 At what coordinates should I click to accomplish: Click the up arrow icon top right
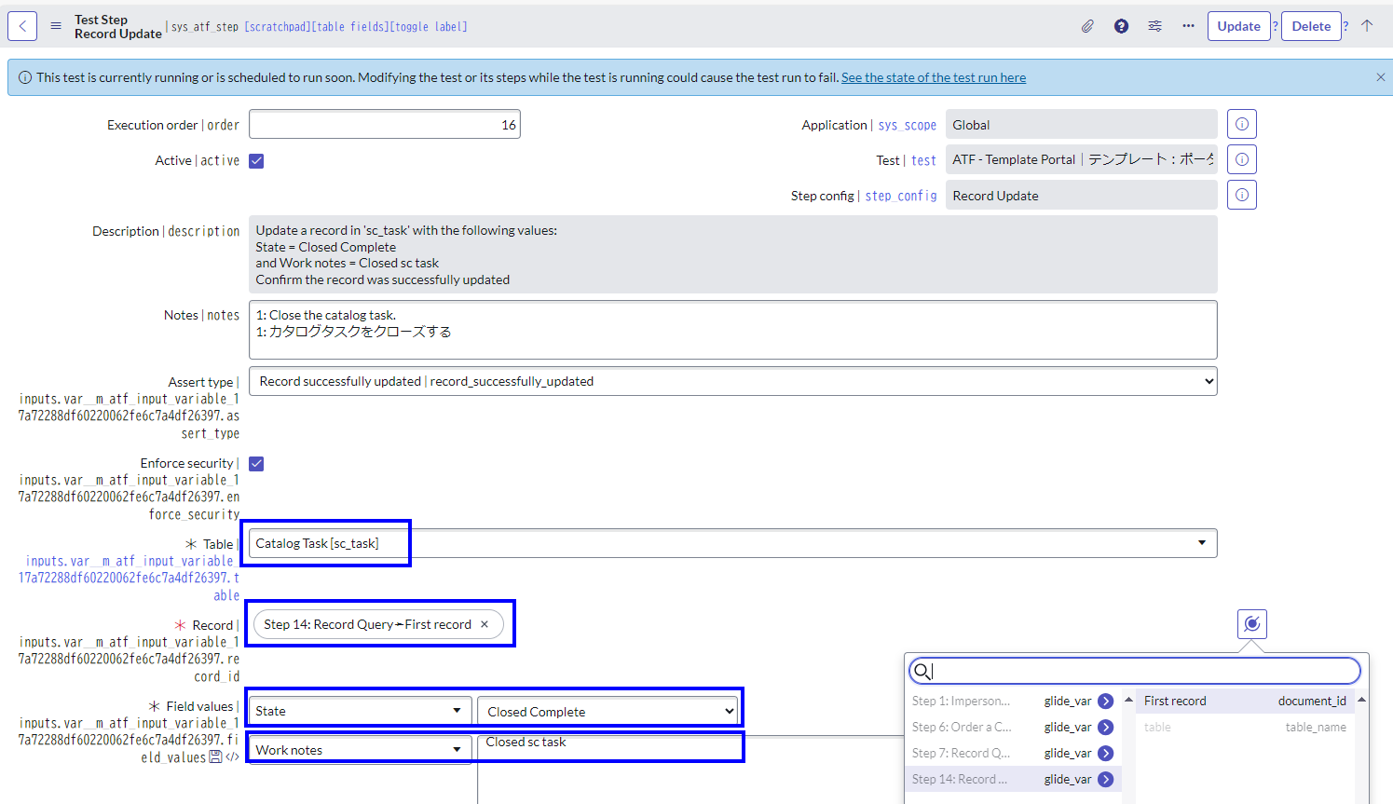click(1367, 25)
